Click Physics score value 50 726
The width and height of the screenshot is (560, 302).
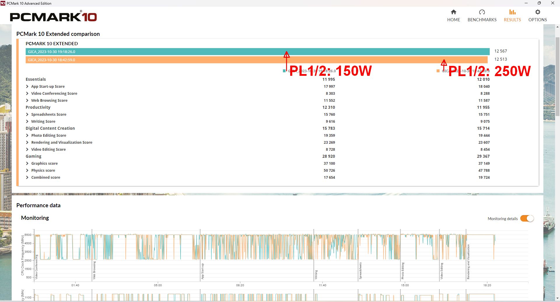click(x=329, y=170)
